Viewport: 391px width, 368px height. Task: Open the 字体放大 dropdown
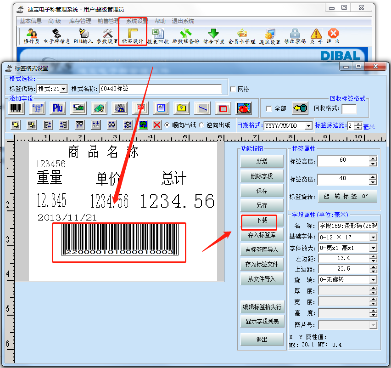[373, 248]
